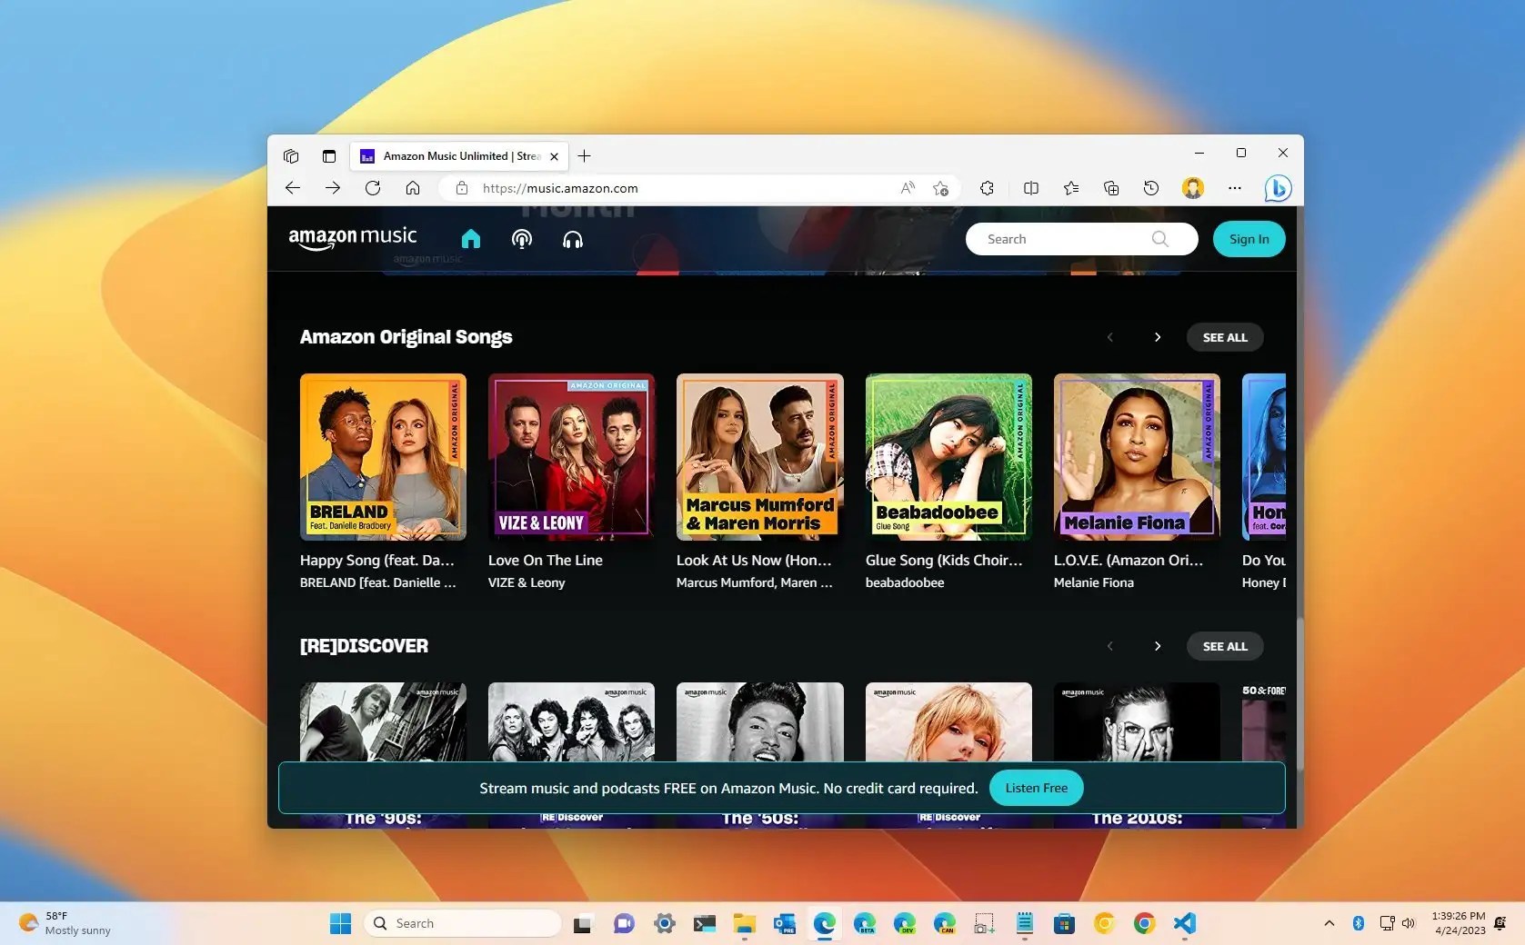Open the Podcasts section icon
The width and height of the screenshot is (1525, 945).
(522, 239)
